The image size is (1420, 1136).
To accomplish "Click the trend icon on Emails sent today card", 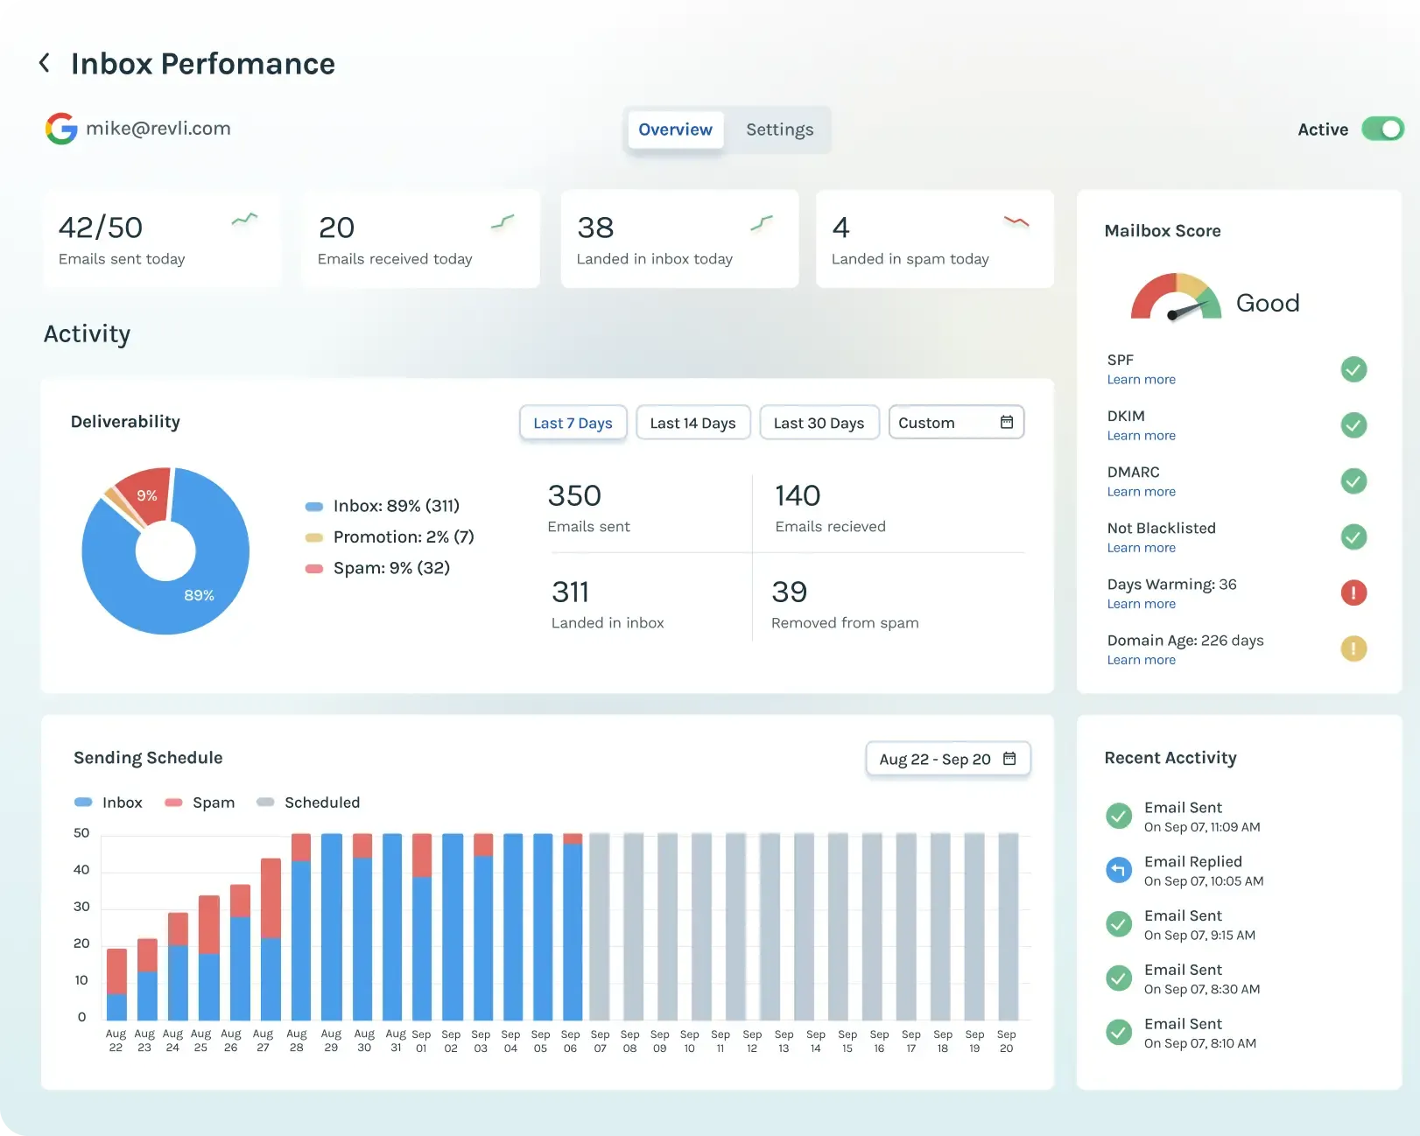I will tap(244, 219).
